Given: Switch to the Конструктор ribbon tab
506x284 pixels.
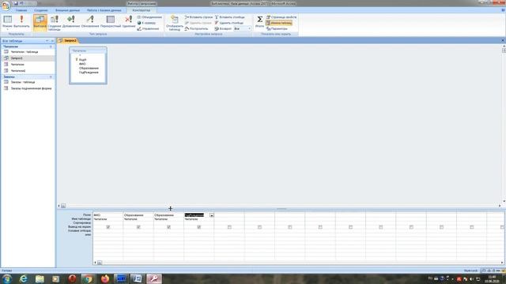Looking at the screenshot, I should tap(142, 10).
